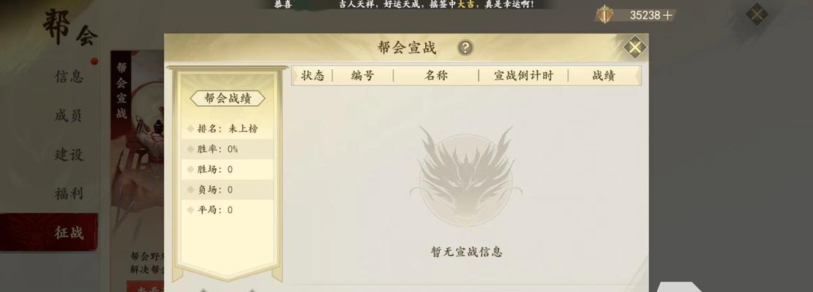Click the gold currency emblem icon
This screenshot has width=813, height=292.
point(604,15)
